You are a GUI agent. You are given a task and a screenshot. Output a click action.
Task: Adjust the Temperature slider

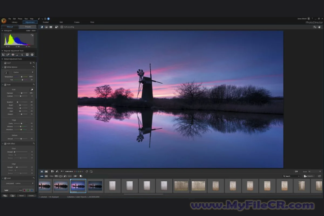tap(22, 76)
